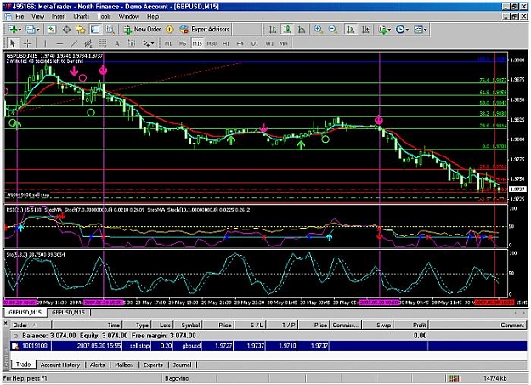The image size is (531, 385).
Task: Switch timeframe to W1
Action: [269, 43]
